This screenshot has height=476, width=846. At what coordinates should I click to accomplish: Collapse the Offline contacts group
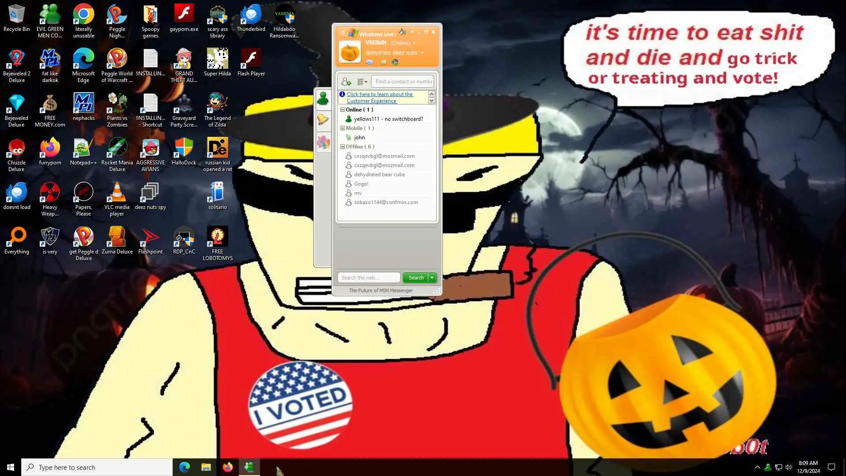(342, 146)
